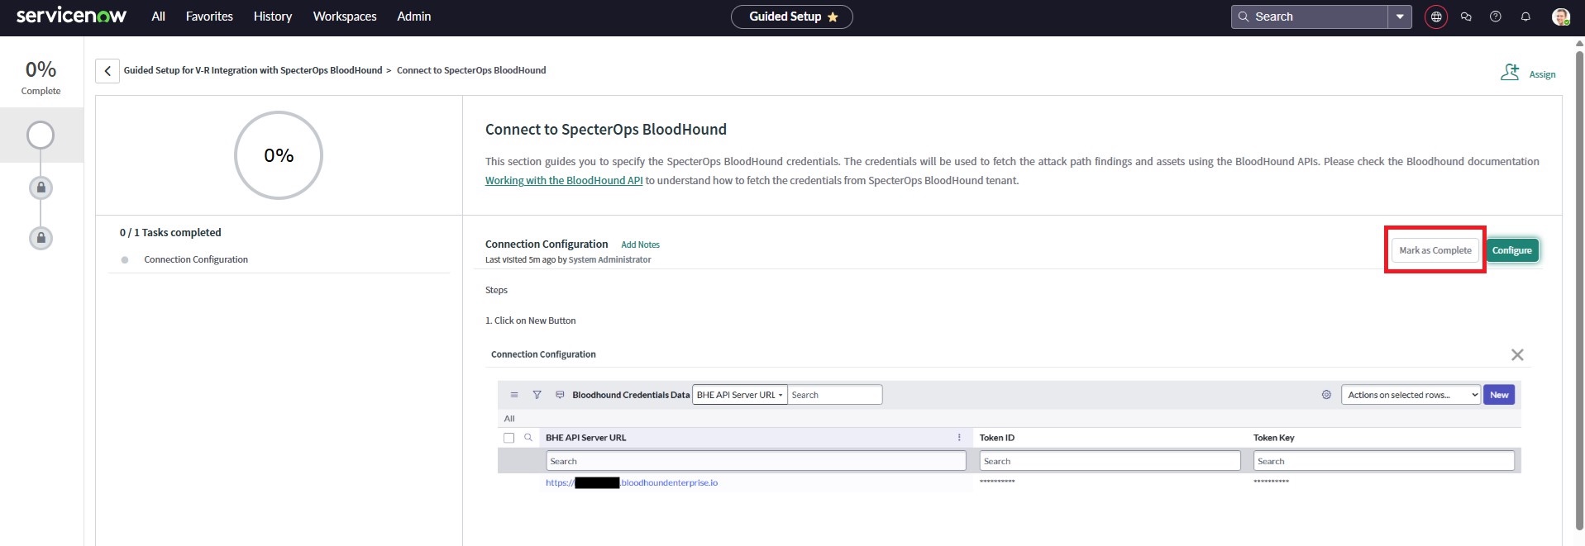The width and height of the screenshot is (1585, 546).
Task: Close the Connection Configuration panel
Action: pos(1517,354)
